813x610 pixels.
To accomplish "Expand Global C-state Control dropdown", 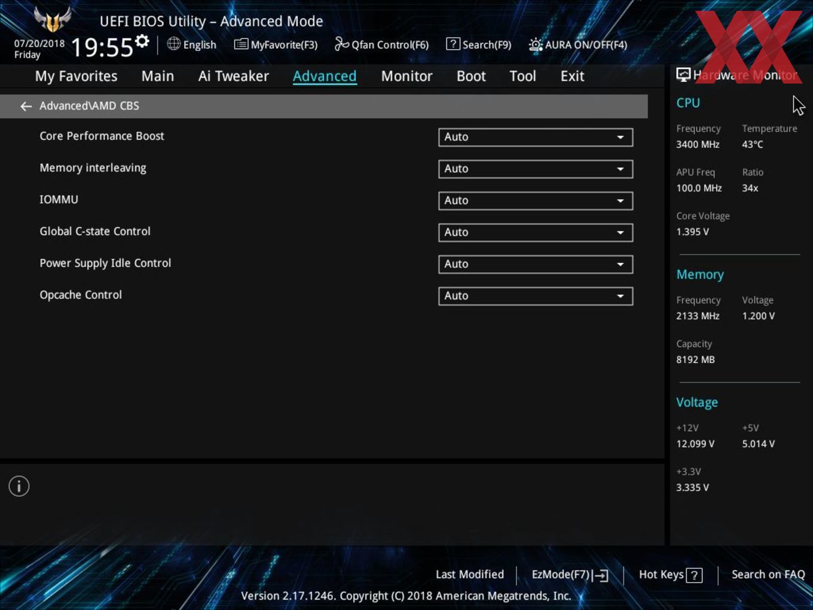I will click(536, 232).
